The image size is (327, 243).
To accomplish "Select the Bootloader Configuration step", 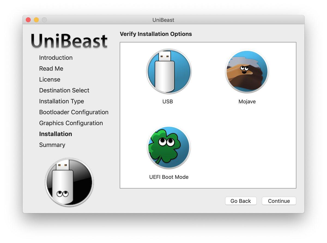I will [x=74, y=112].
